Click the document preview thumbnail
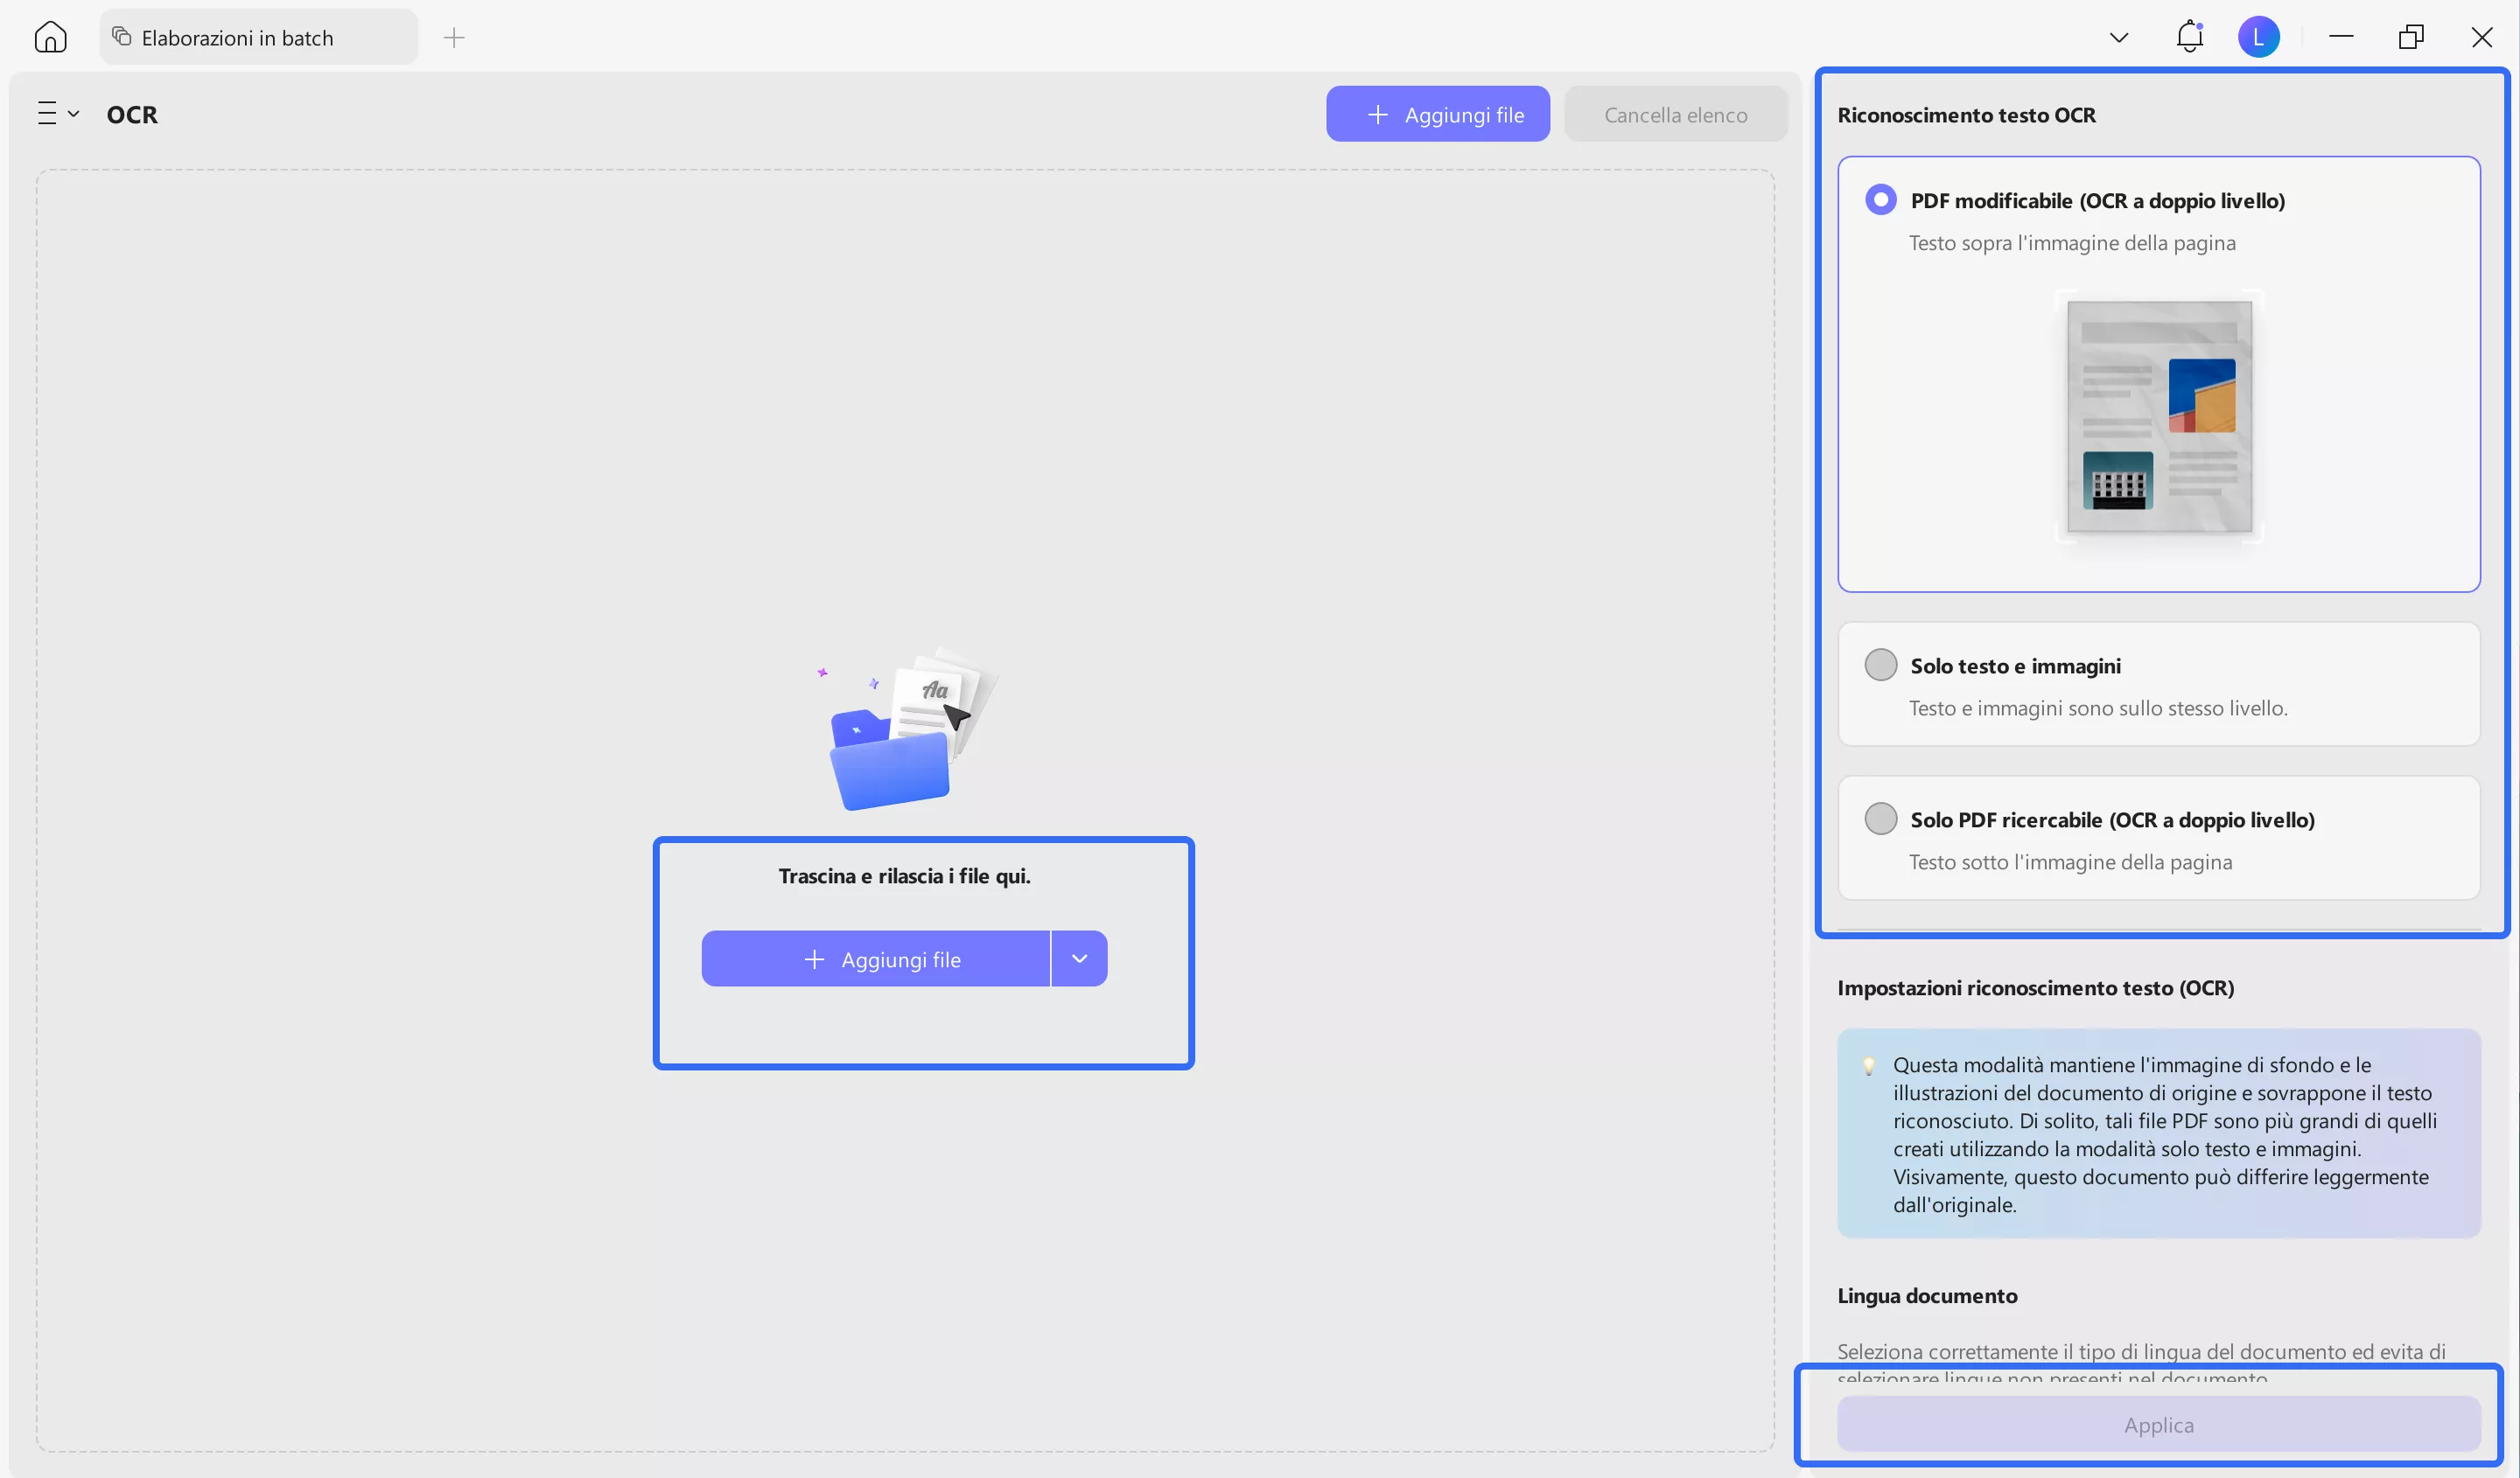The width and height of the screenshot is (2520, 1478). pyautogui.click(x=2159, y=416)
